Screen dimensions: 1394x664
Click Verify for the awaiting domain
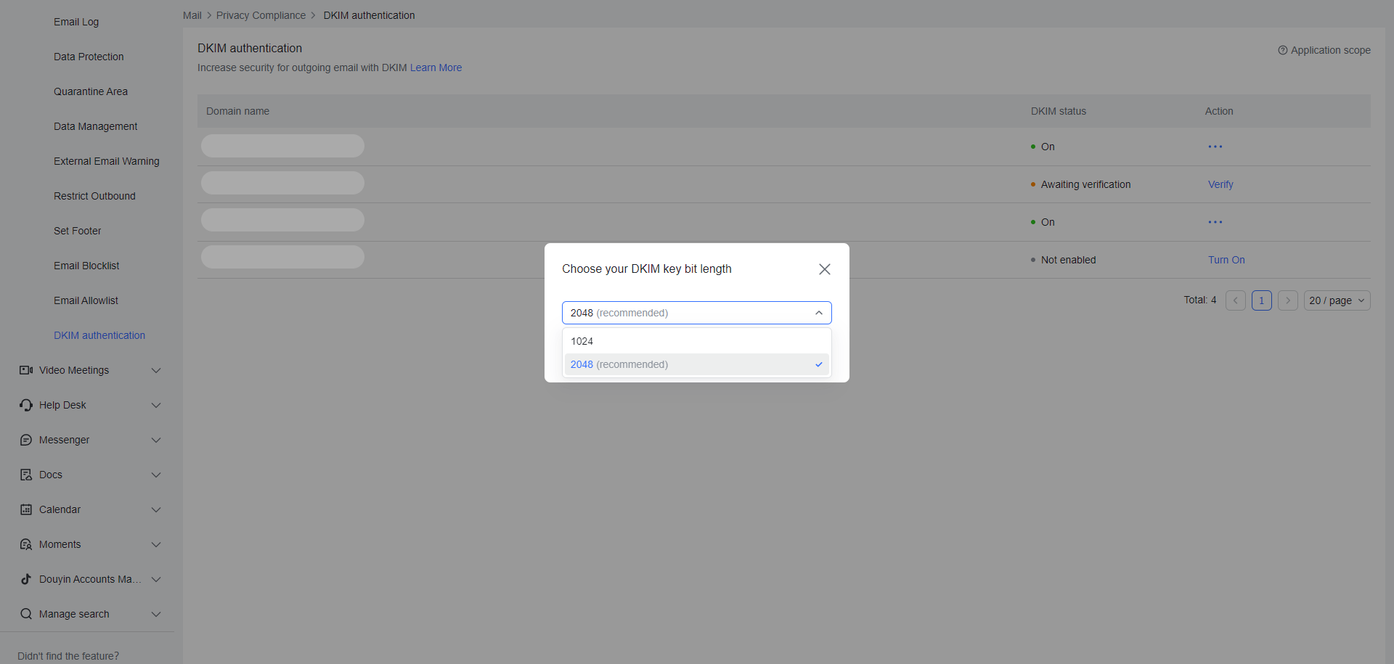1220,184
